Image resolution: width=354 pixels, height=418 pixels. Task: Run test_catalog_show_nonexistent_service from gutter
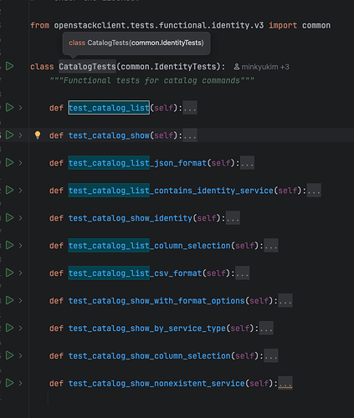[x=10, y=383]
